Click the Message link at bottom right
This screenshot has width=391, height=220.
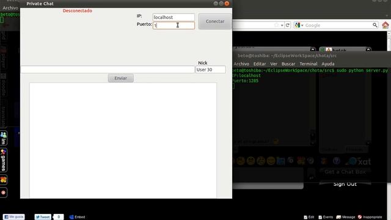pyautogui.click(x=346, y=218)
